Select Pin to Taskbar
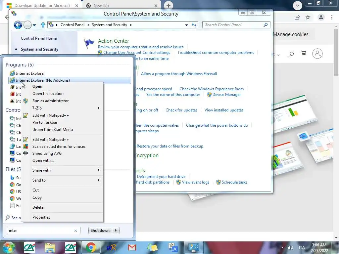 pos(45,122)
